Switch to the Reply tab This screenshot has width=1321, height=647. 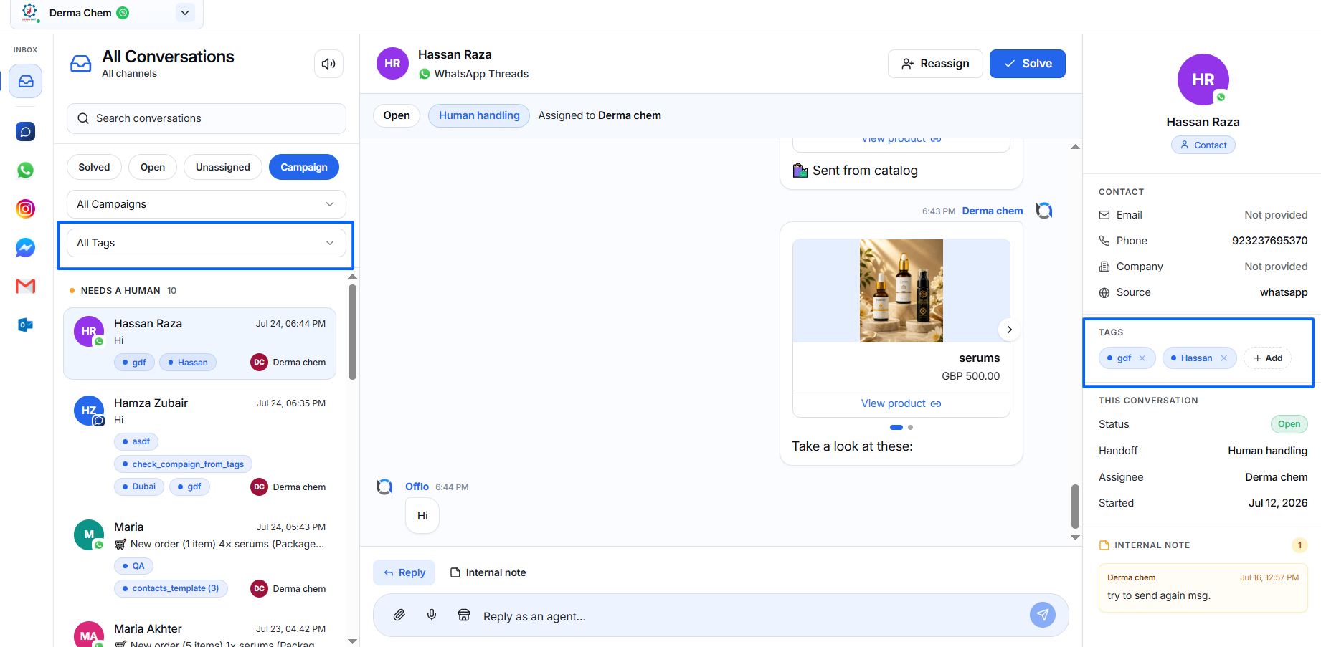click(404, 572)
